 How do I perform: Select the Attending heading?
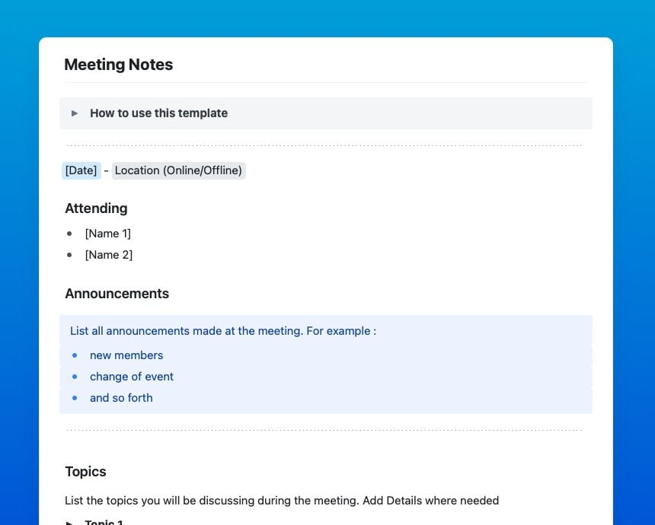(x=96, y=208)
